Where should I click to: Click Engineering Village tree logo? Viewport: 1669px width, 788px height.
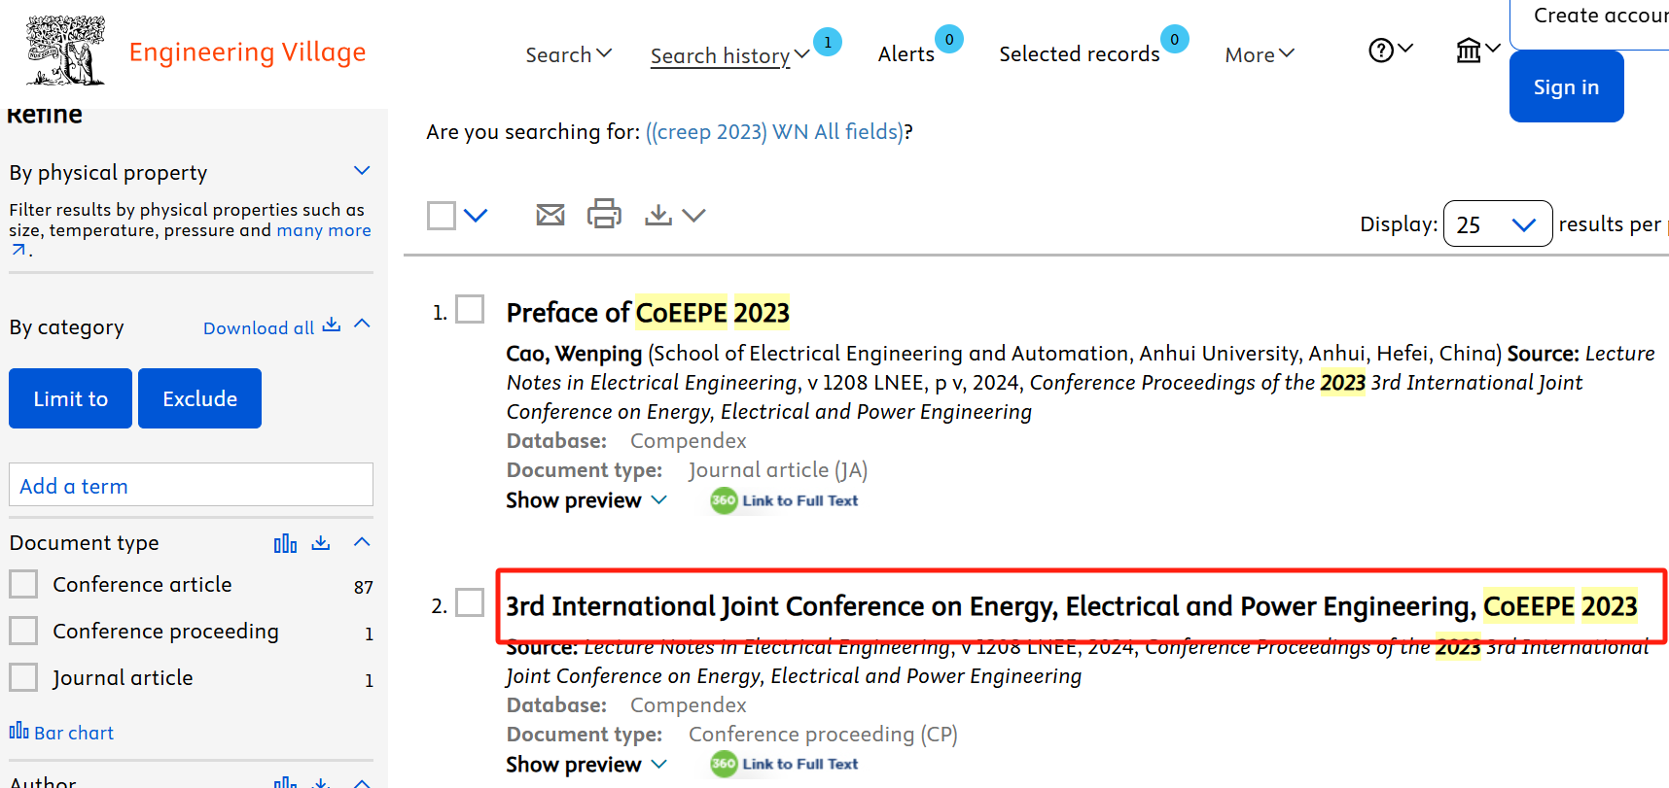[x=66, y=51]
